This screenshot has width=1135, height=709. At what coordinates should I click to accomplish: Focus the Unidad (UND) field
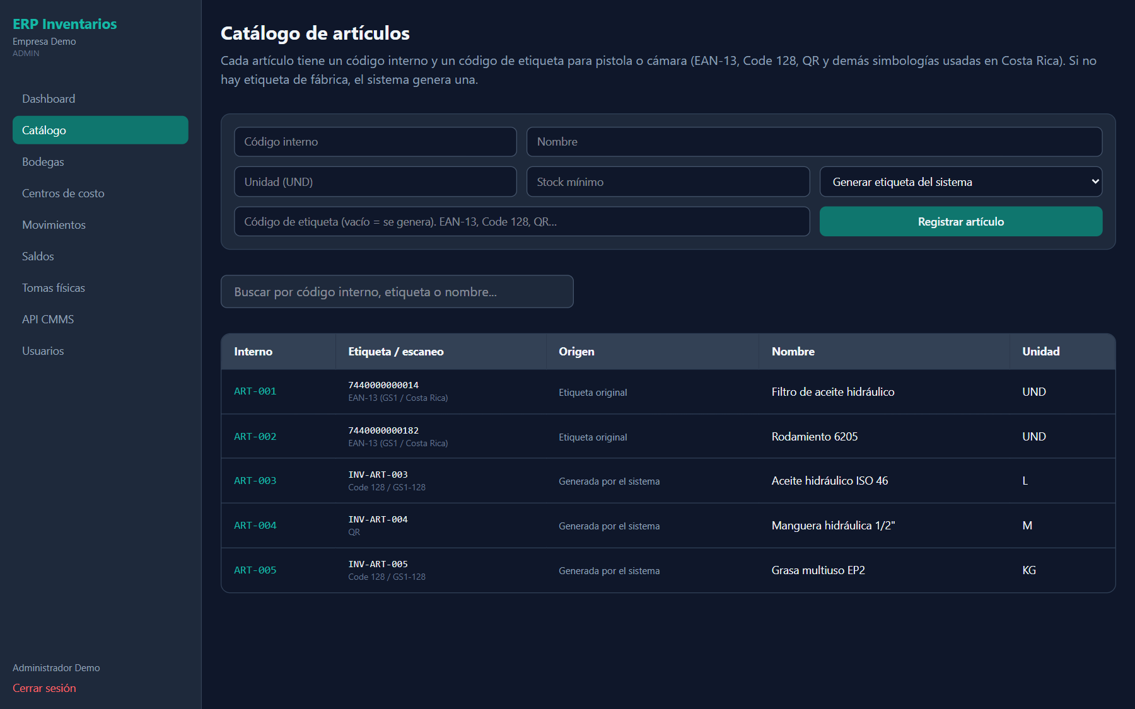(x=375, y=182)
